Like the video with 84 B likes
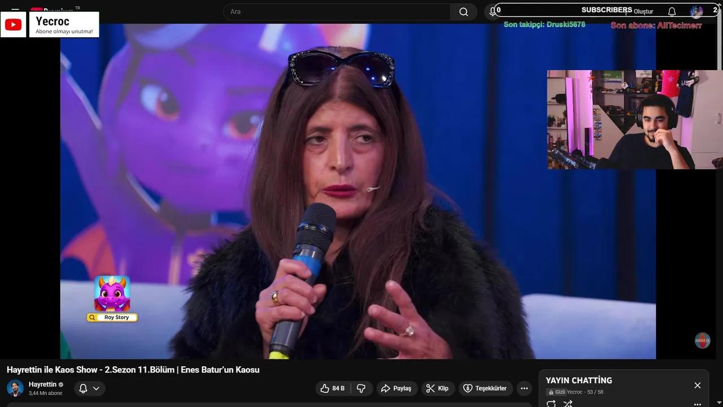 333,388
